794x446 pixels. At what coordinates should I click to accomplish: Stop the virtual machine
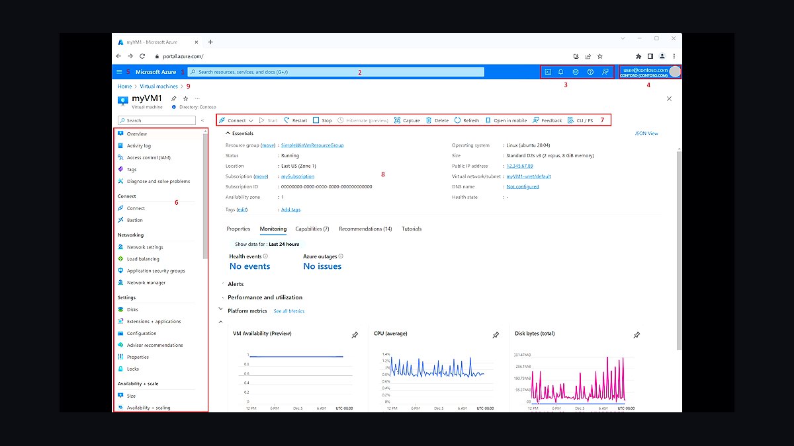click(322, 120)
